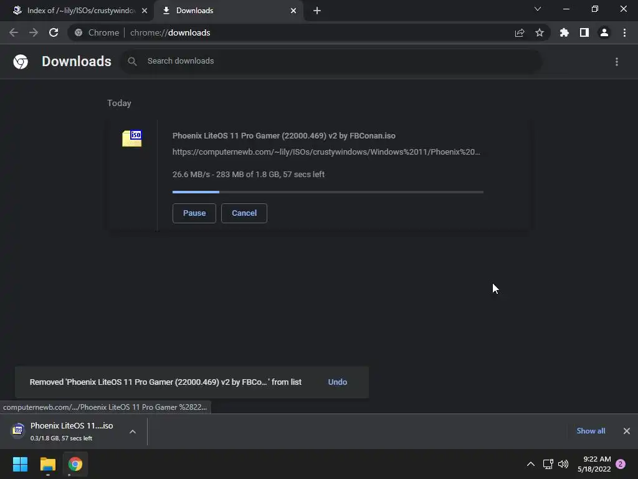This screenshot has width=638, height=479.
Task: Open the notification badge showing 2
Action: 621,464
